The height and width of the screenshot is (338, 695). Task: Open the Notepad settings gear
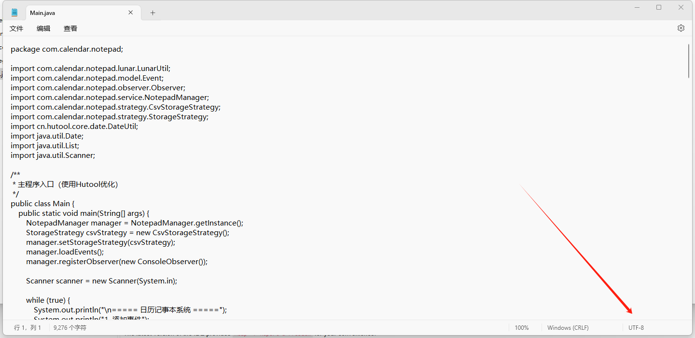(x=681, y=28)
